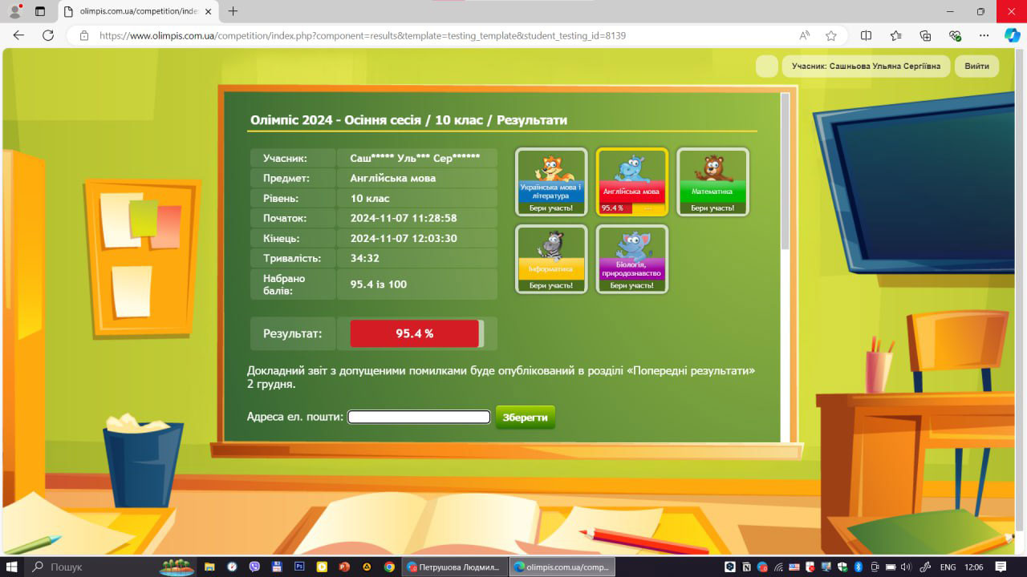Click the Результат: label
Viewport: 1027px width, 577px height.
(x=293, y=333)
